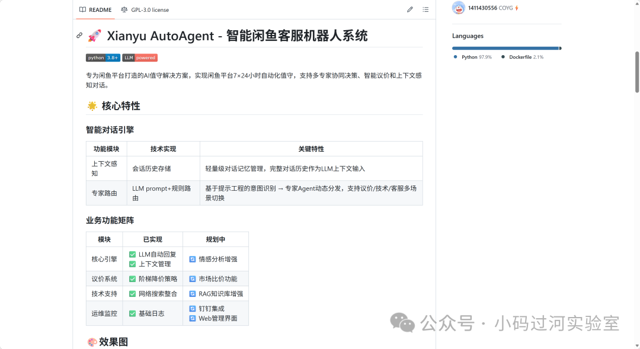Open the README tab
640x349 pixels.
click(95, 10)
